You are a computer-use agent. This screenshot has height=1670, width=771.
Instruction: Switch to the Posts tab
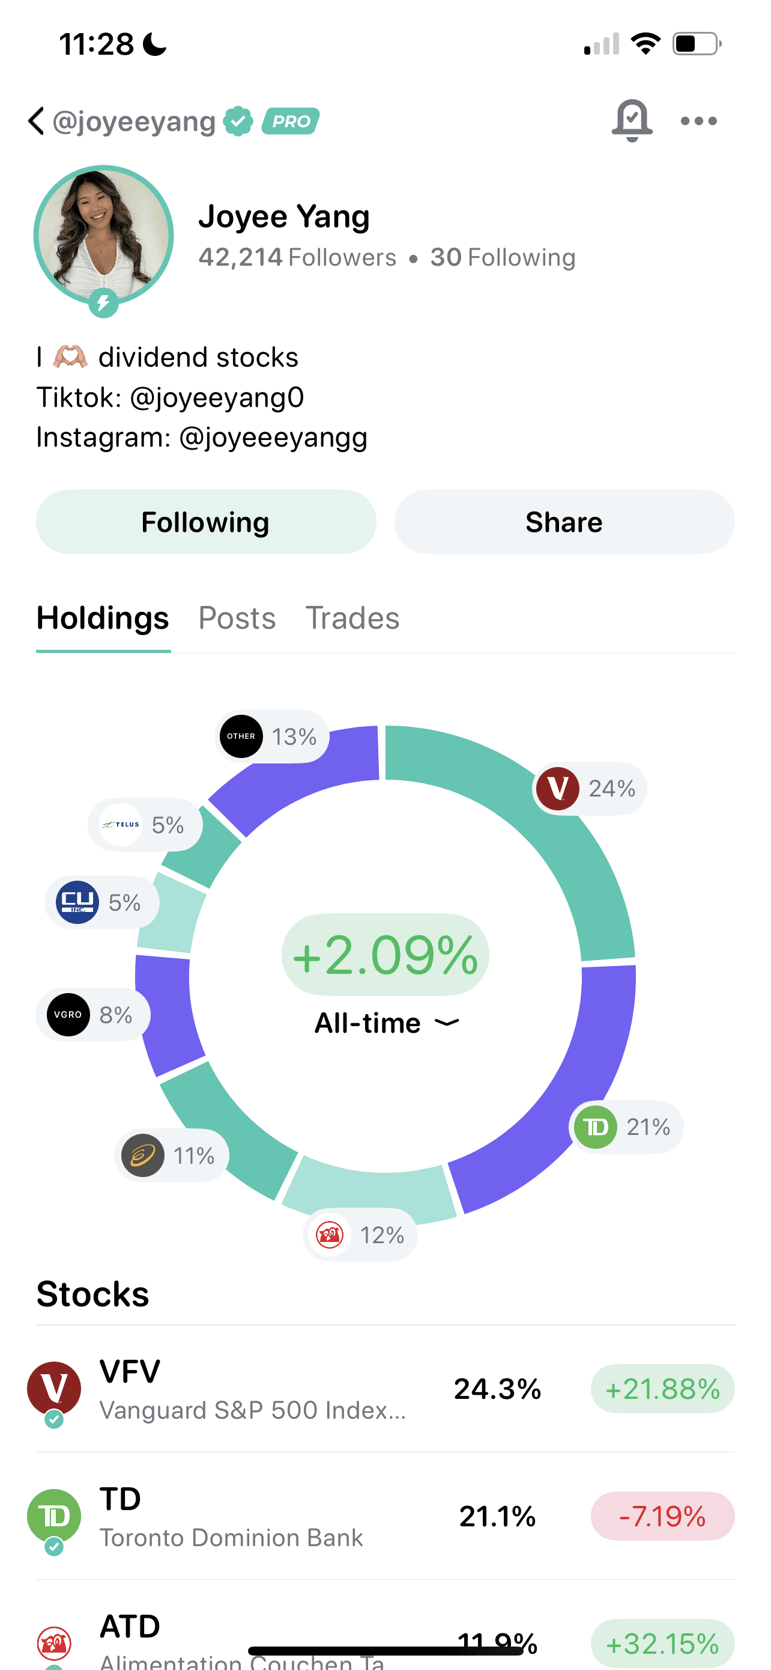coord(237,618)
